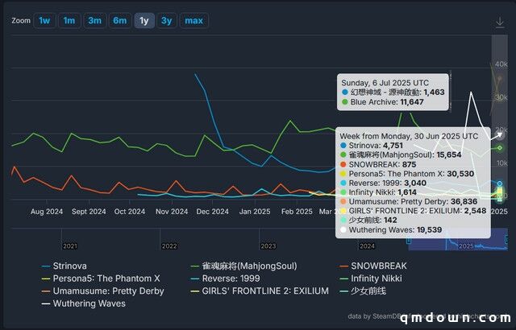
Task: Click the Infinity Nikki 1,614 tooltip row
Action: point(378,192)
